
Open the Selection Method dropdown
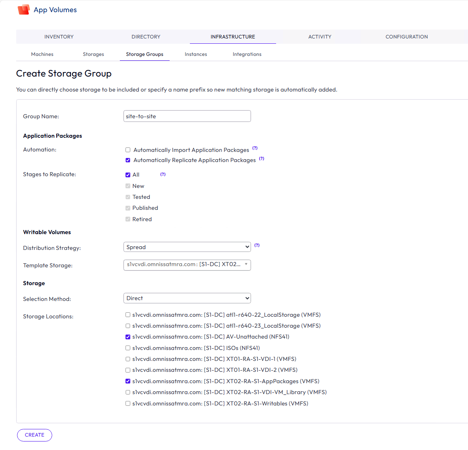[x=187, y=298]
